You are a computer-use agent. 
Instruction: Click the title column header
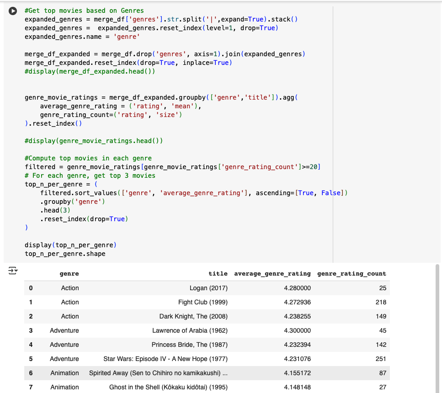point(218,273)
